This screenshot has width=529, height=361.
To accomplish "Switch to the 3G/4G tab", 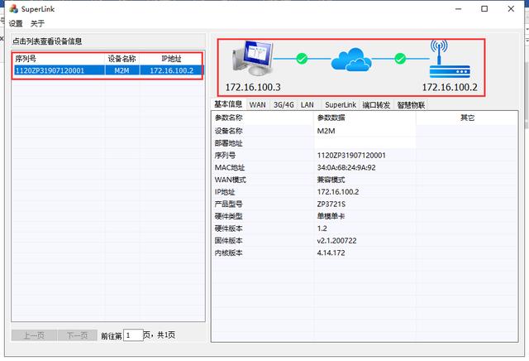I will [x=284, y=105].
